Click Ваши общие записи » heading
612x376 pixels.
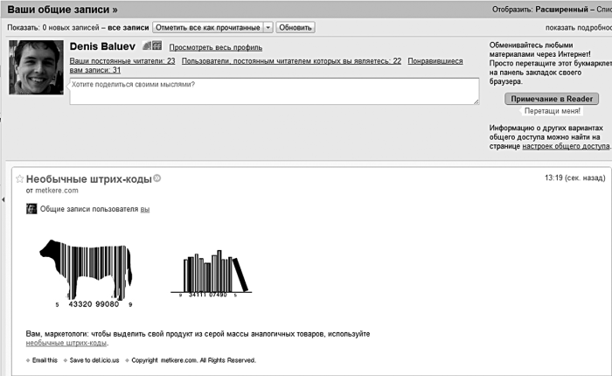point(62,10)
